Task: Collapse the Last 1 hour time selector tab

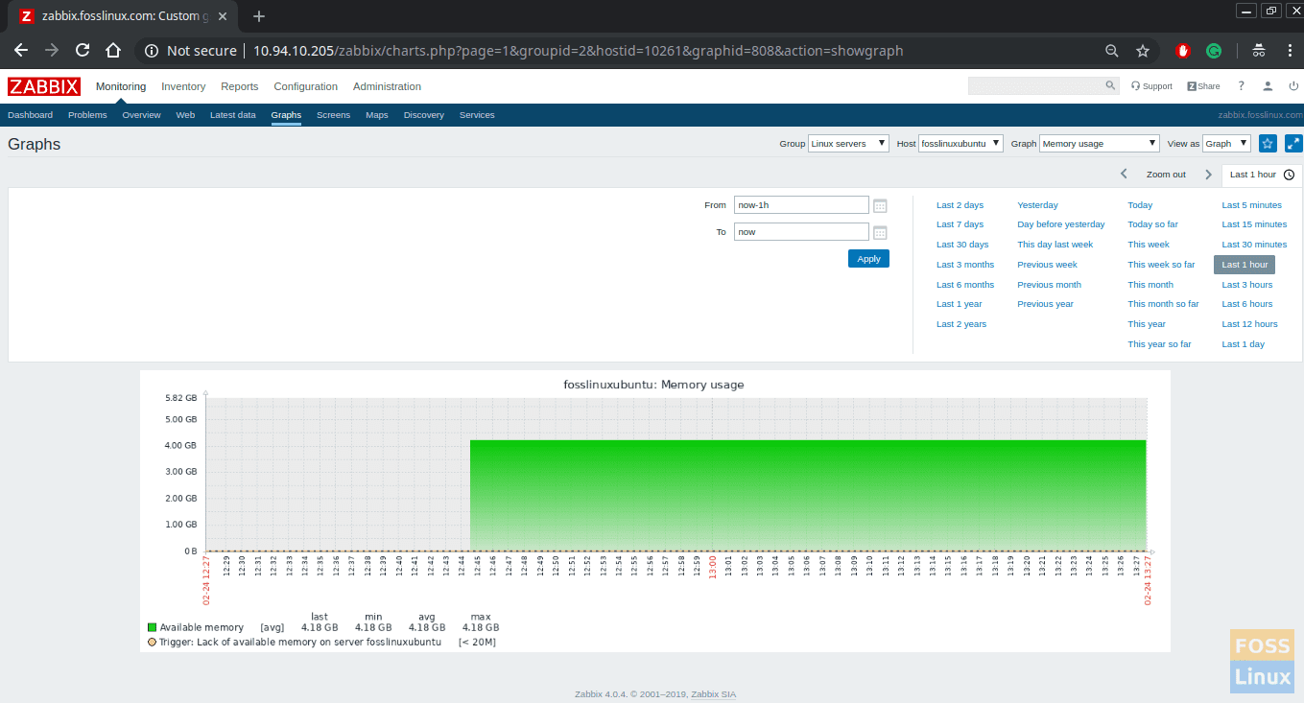Action: pyautogui.click(x=1262, y=175)
